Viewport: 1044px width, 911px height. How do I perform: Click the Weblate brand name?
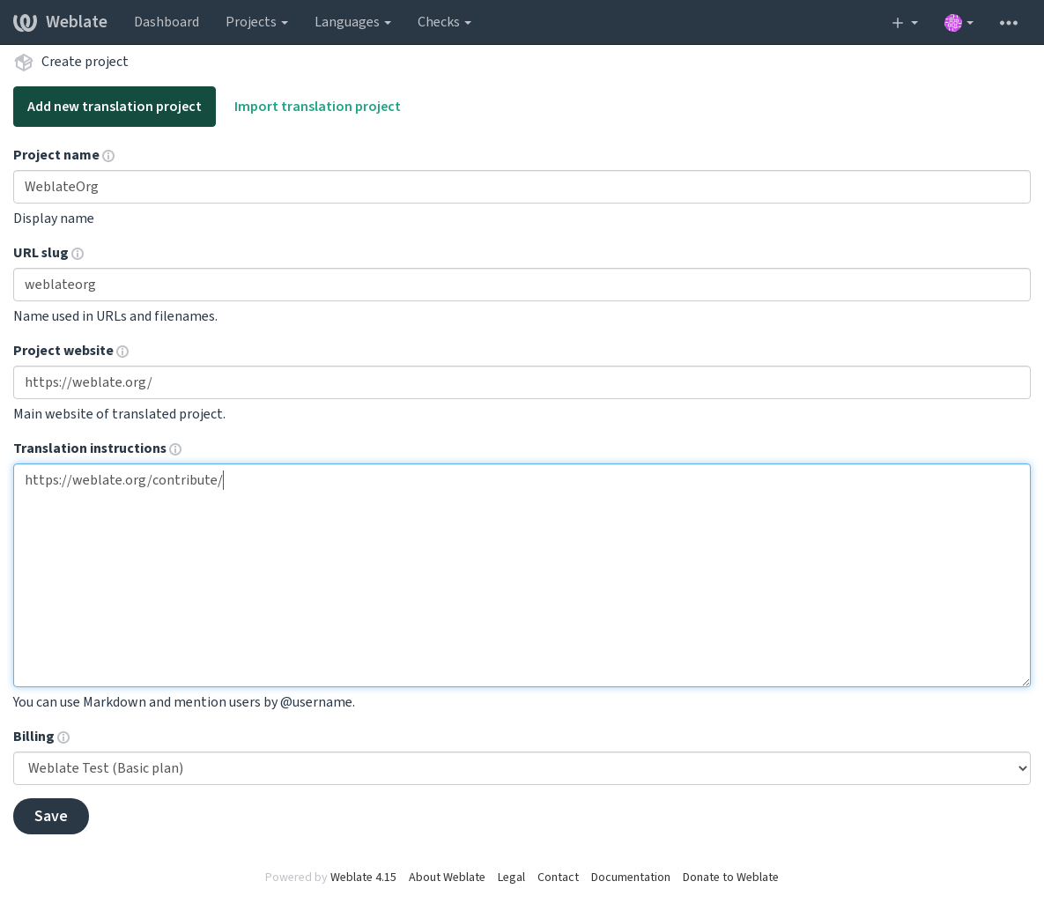[x=77, y=22]
